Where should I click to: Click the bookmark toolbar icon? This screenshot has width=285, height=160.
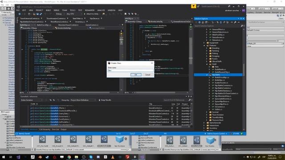[x=126, y=14]
